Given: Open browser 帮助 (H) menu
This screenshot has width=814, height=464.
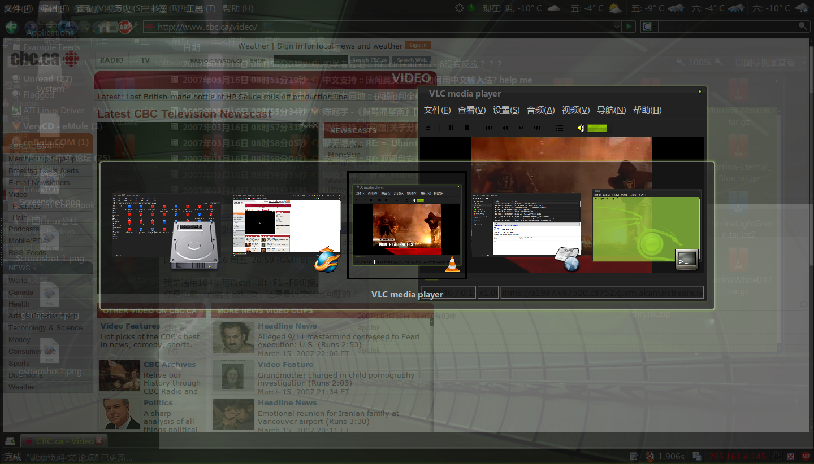Looking at the screenshot, I should click(238, 8).
